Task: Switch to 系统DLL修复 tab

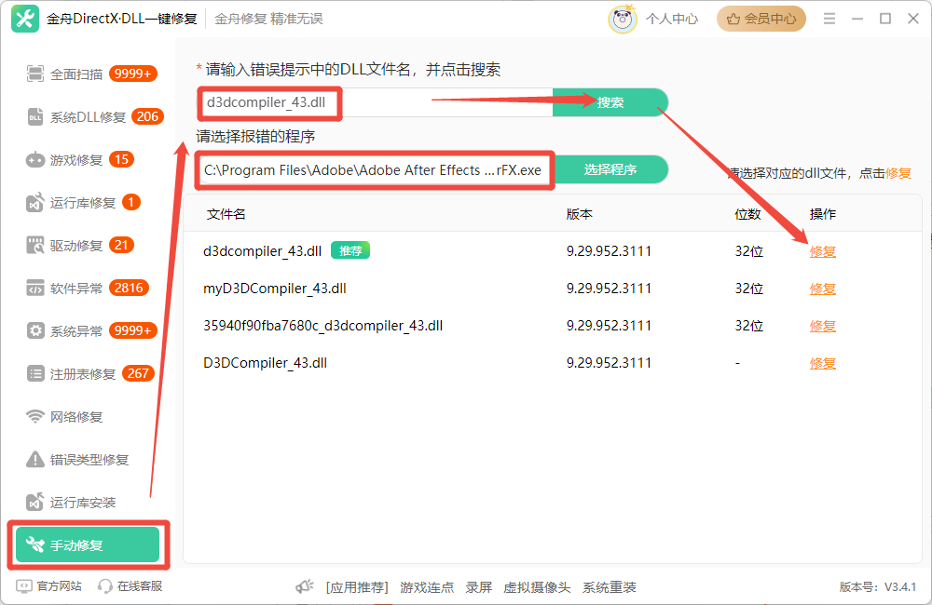Action: [x=93, y=117]
